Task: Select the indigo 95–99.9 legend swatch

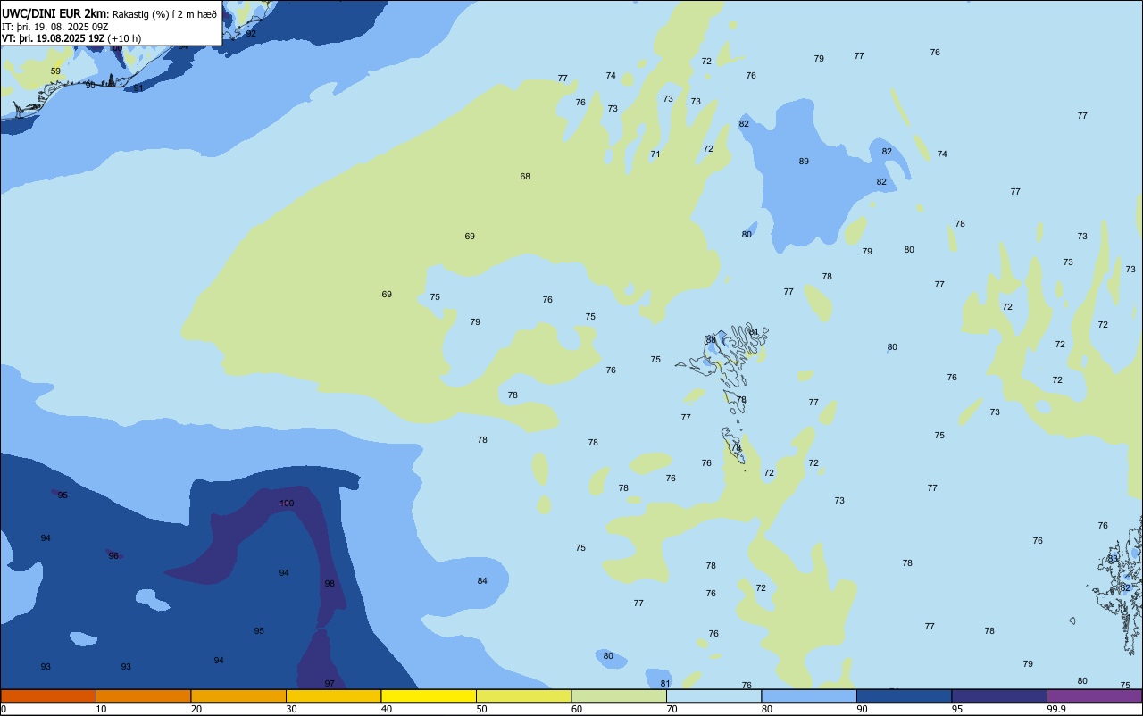Action: [x=999, y=695]
